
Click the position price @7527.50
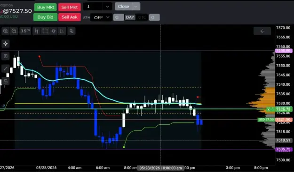[17, 11]
